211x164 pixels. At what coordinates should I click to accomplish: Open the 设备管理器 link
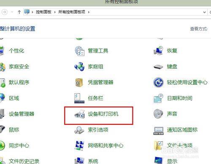tap(22, 114)
